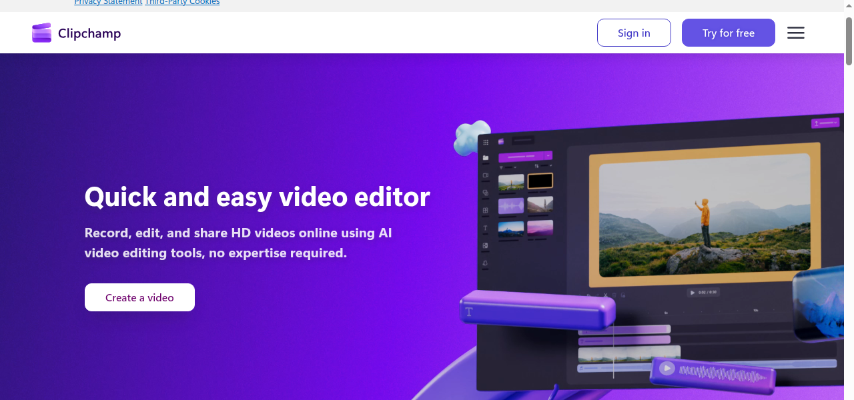Open the hamburger navigation menu

pyautogui.click(x=795, y=33)
